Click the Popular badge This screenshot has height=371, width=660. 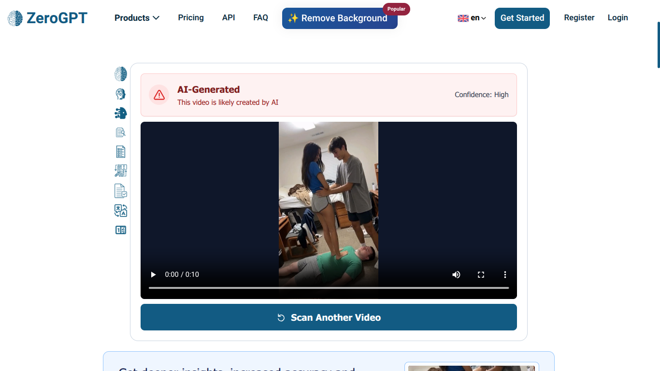[396, 9]
